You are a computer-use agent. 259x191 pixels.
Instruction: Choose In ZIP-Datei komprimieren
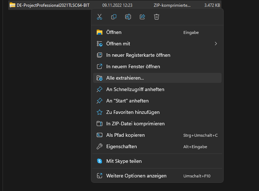135,124
